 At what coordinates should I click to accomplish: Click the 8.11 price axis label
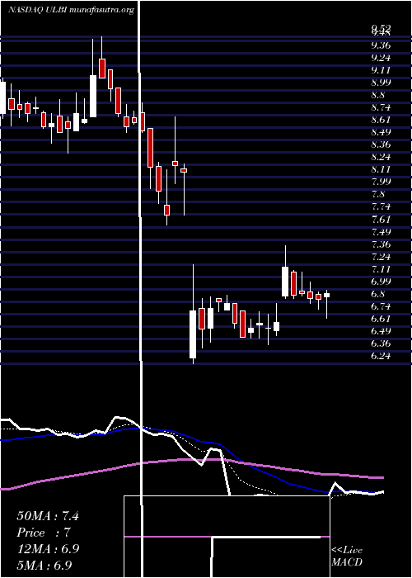pyautogui.click(x=381, y=169)
